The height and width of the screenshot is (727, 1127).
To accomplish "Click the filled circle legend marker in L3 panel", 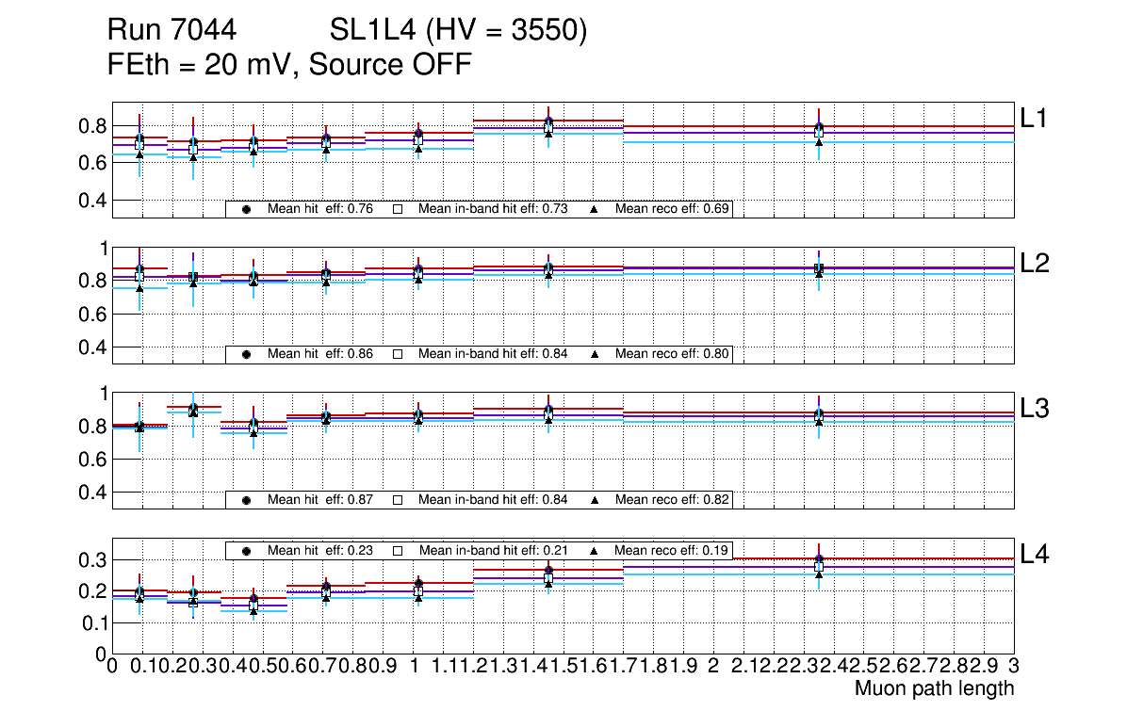I will [246, 500].
